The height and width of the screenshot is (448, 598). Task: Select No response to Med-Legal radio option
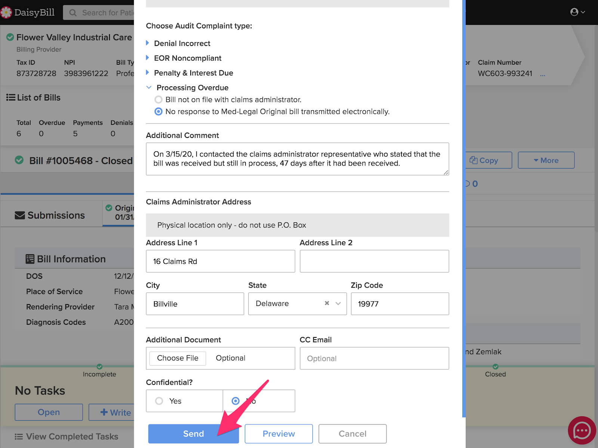point(158,112)
